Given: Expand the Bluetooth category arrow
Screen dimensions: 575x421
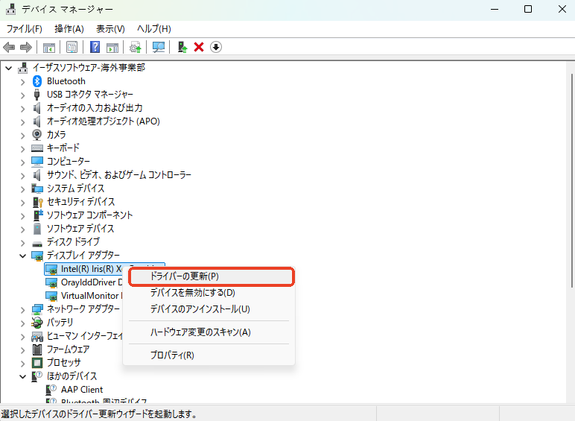Looking at the screenshot, I should pyautogui.click(x=22, y=80).
